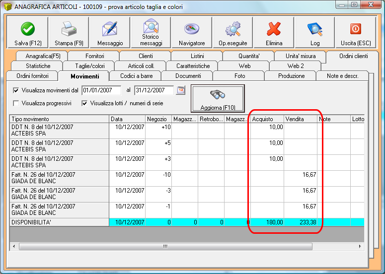Click the Lotto column header

(358, 119)
